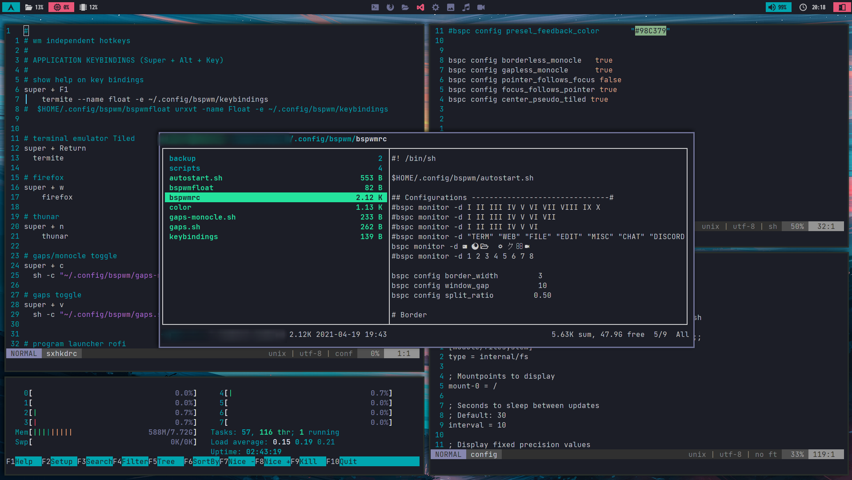The height and width of the screenshot is (480, 852).
Task: Click the 20:18 time display
Action: pyautogui.click(x=819, y=7)
